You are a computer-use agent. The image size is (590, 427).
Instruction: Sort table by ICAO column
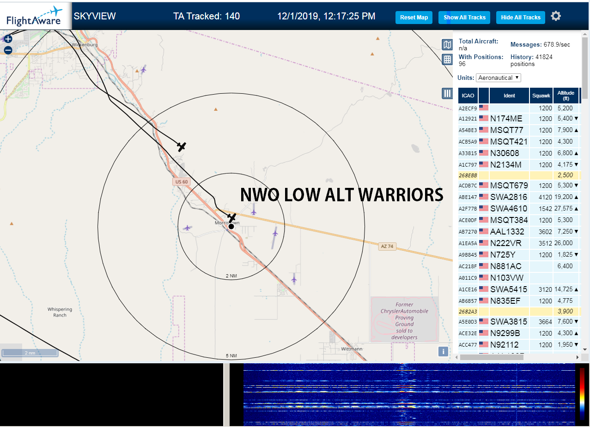(468, 96)
